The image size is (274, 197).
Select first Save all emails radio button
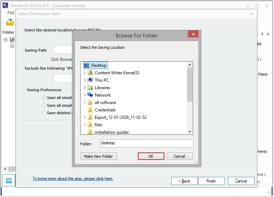coord(44,98)
